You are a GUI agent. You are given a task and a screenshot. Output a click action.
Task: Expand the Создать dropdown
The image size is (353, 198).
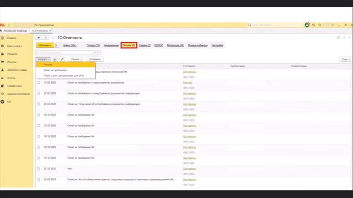click(43, 59)
